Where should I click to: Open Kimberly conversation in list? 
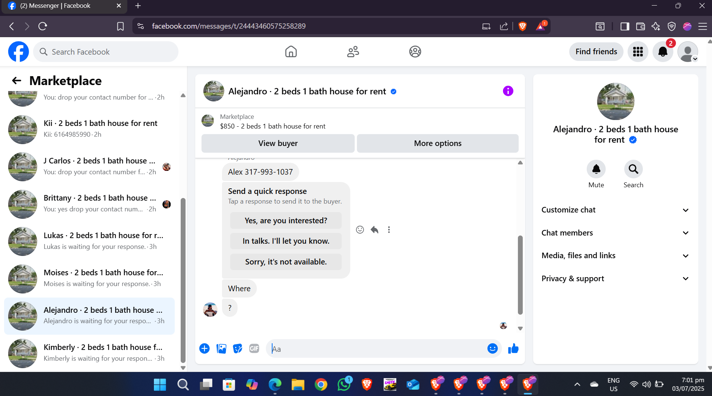coord(89,353)
